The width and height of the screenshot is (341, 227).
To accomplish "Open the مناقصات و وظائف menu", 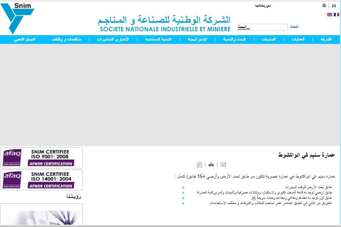I will [x=66, y=39].
